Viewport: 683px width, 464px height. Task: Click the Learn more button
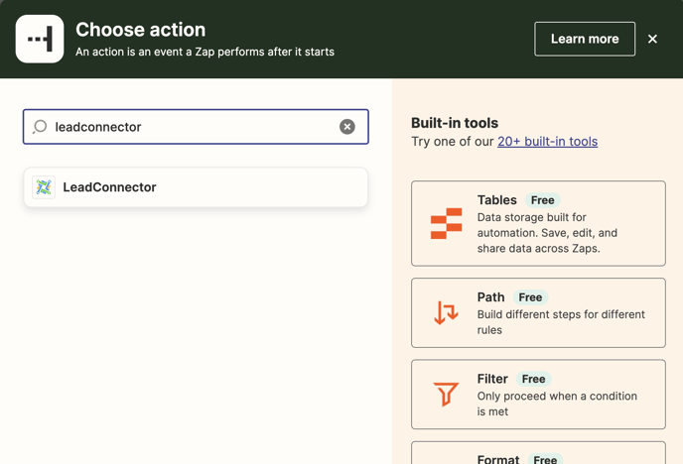(x=585, y=39)
